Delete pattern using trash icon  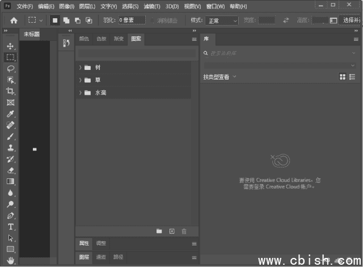184,231
